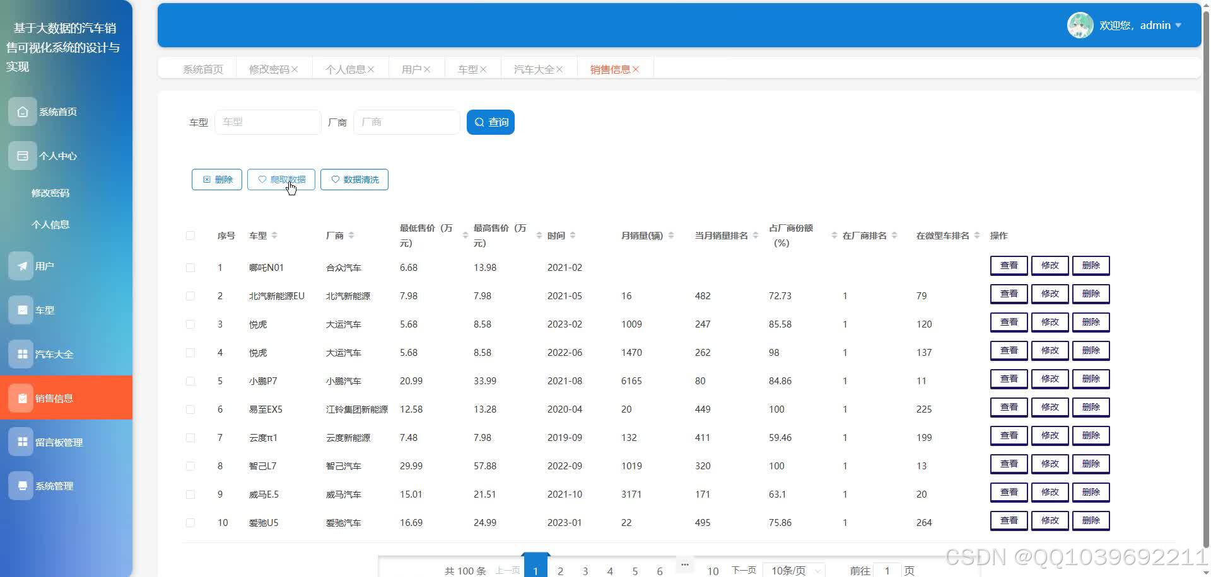Sort by 在厂商排名 column arrows
The image size is (1211, 577).
[x=894, y=236]
